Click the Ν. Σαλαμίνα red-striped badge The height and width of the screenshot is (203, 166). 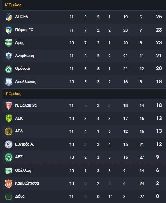point(9,105)
